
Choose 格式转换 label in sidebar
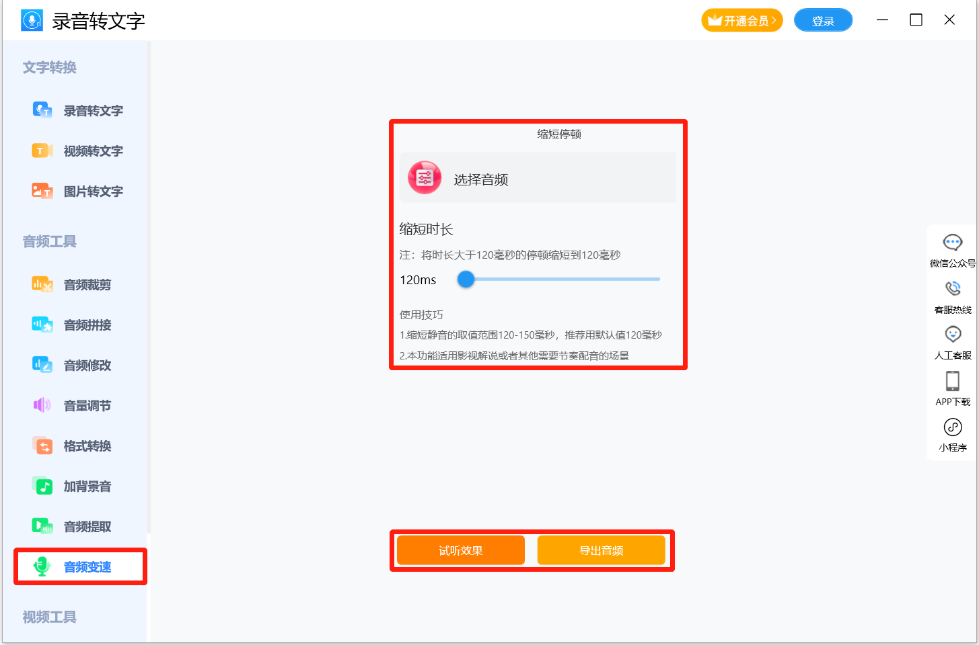click(x=87, y=446)
